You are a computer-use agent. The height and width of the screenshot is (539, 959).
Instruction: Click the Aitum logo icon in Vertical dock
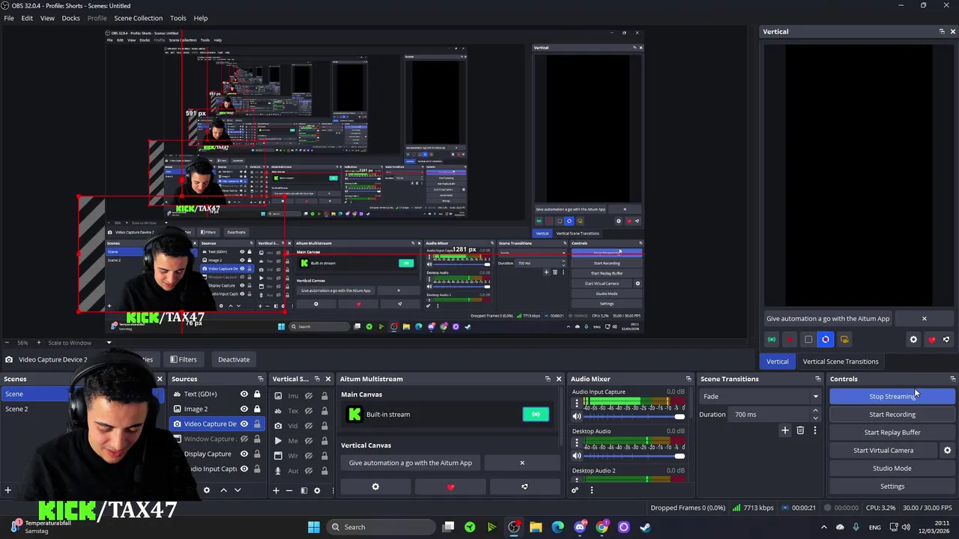[x=946, y=340]
